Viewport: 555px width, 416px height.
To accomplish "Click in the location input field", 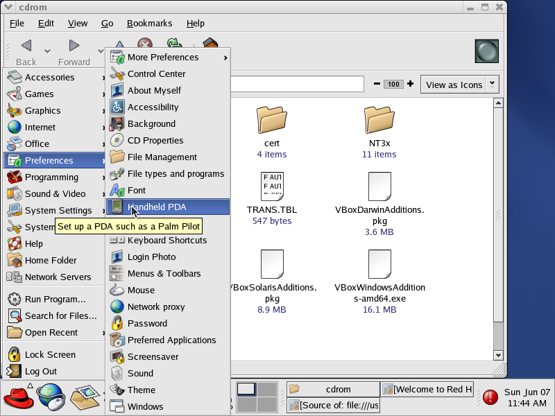I will tap(298, 84).
